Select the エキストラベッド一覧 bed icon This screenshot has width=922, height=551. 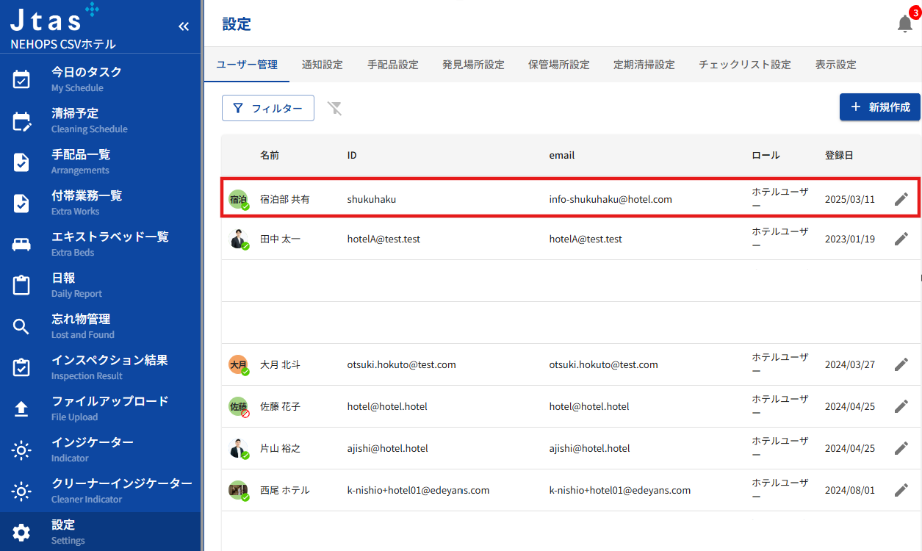(x=22, y=244)
